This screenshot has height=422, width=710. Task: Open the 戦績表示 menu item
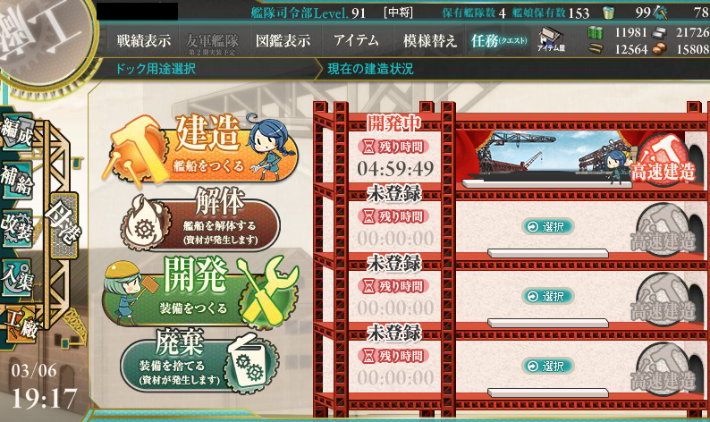tap(144, 41)
